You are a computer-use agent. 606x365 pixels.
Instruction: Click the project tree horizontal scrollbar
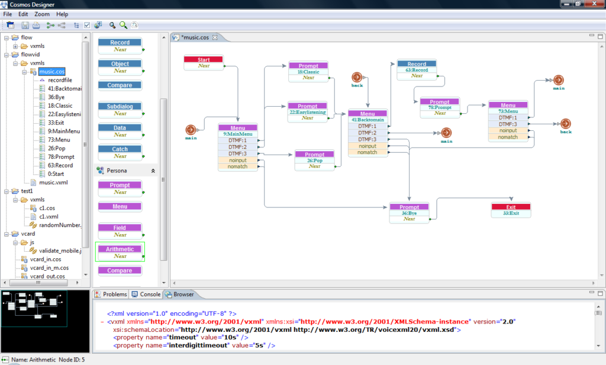38,283
